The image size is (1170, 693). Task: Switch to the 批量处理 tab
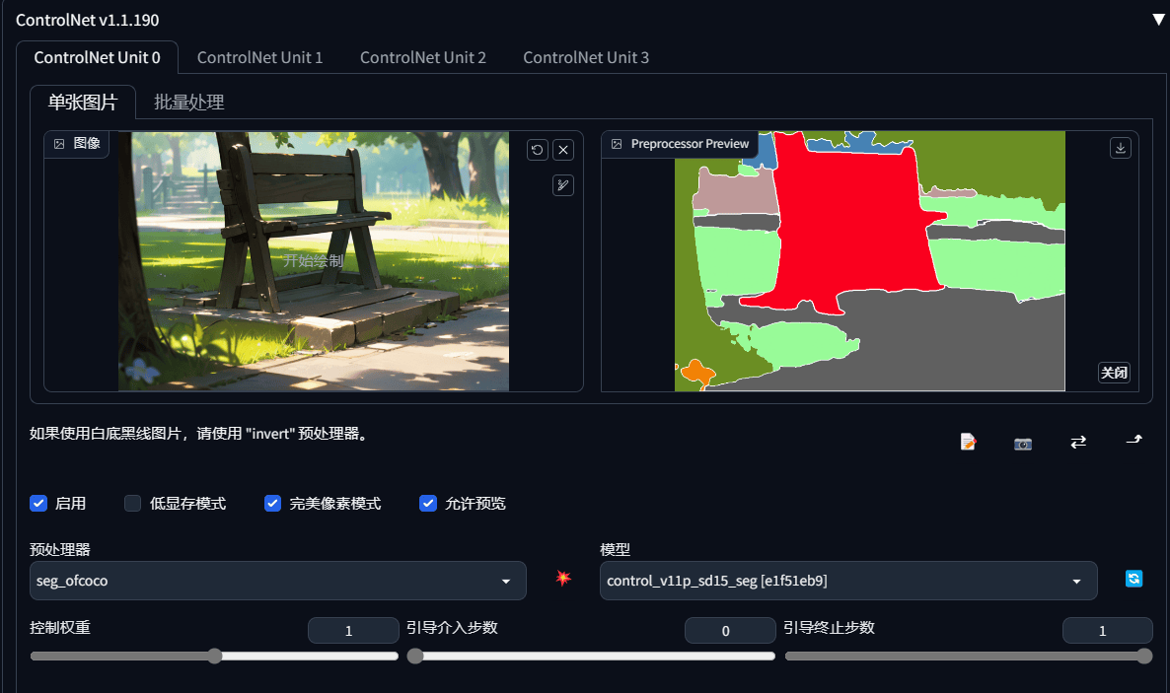[x=188, y=103]
